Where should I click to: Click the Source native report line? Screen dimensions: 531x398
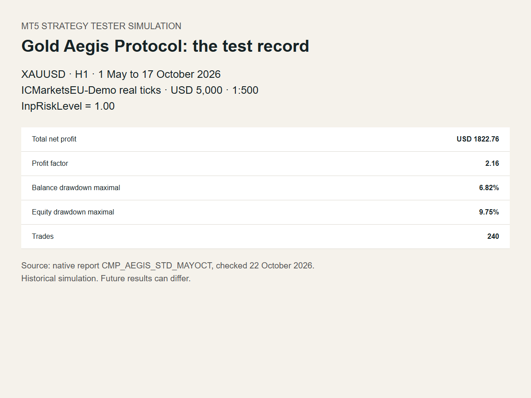click(x=168, y=266)
